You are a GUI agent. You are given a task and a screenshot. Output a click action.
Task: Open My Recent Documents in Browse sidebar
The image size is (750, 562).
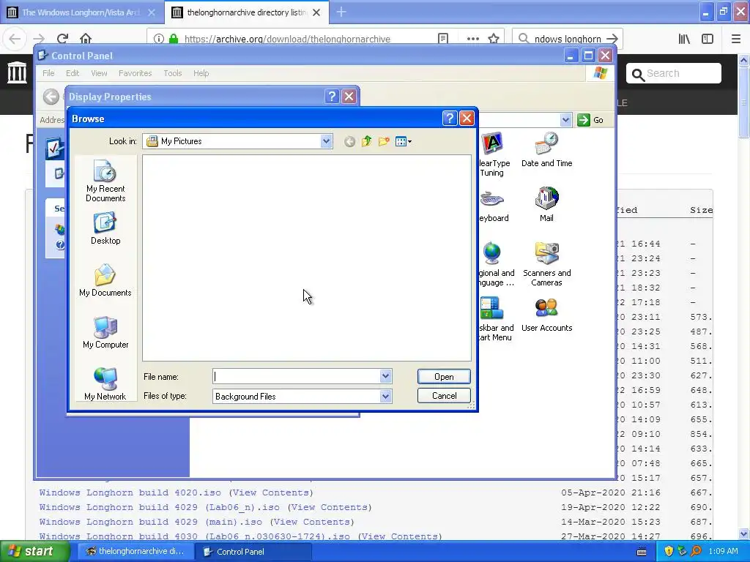click(105, 181)
